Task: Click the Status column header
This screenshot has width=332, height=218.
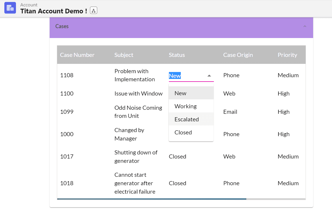Action: [177, 55]
